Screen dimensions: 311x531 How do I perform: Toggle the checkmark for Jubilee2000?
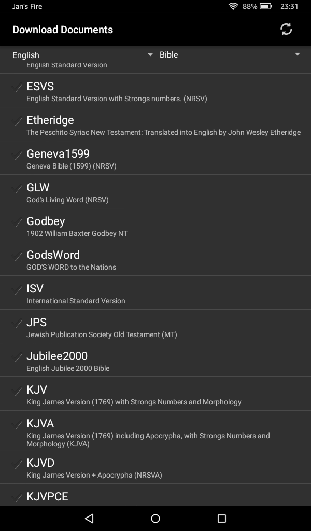[x=17, y=357]
